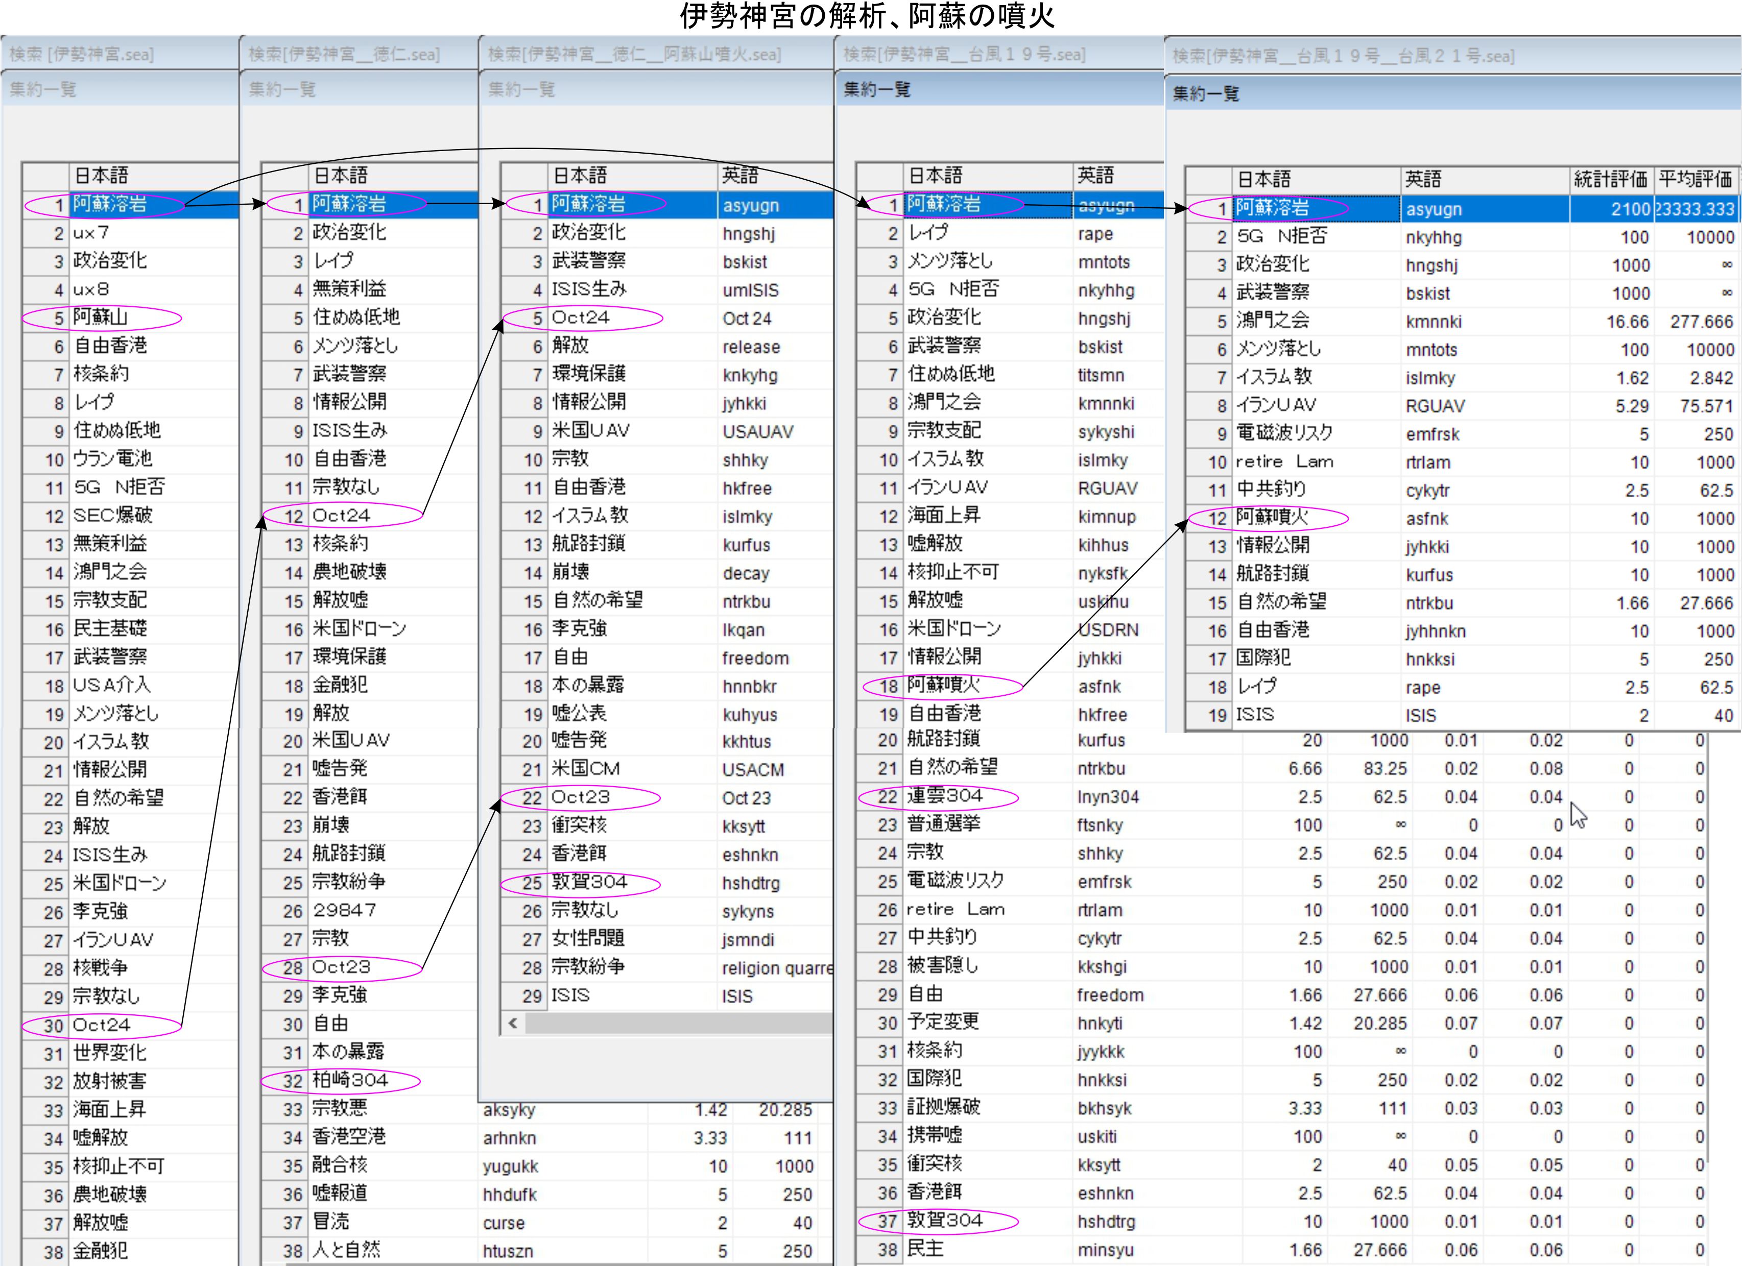This screenshot has width=1742, height=1266.
Task: Select 柏崎304 row in second list
Action: 349,1080
